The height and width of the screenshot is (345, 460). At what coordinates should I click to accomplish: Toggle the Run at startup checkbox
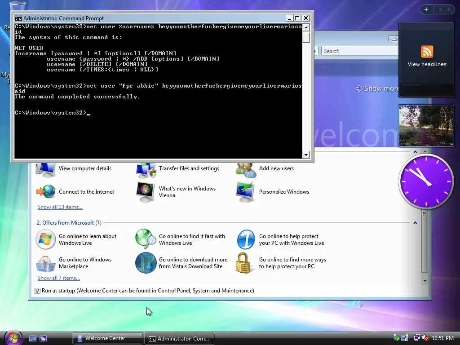tap(37, 291)
